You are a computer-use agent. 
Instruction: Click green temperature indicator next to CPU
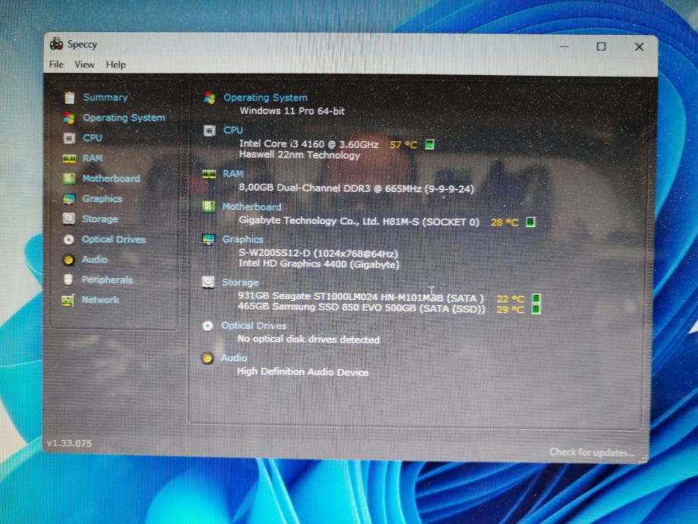tap(430, 144)
